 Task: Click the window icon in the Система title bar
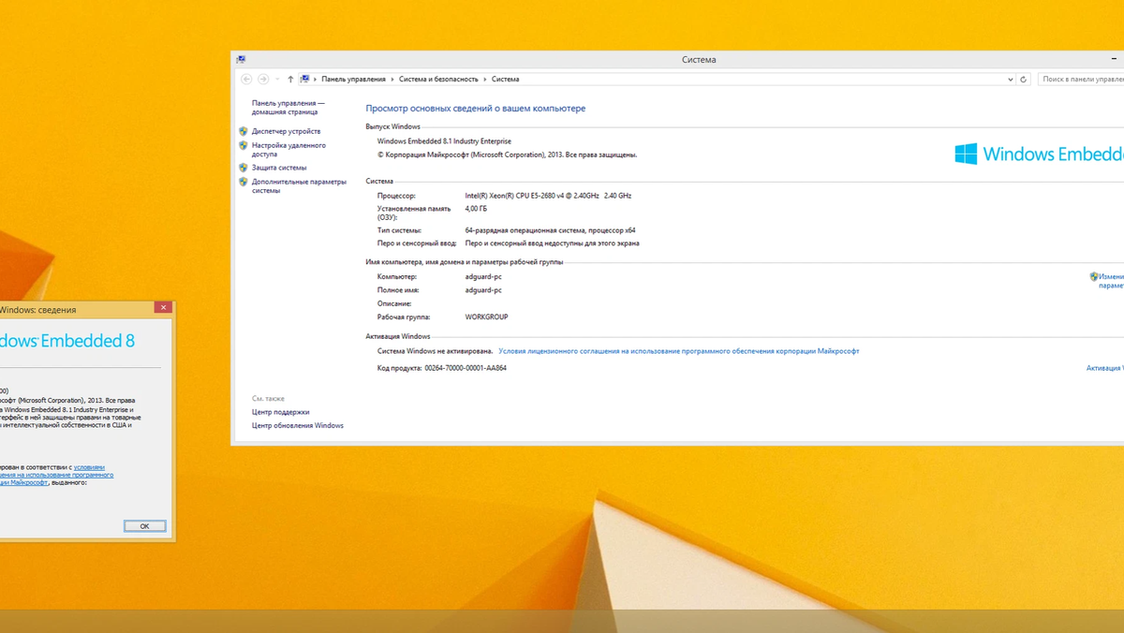(x=242, y=58)
